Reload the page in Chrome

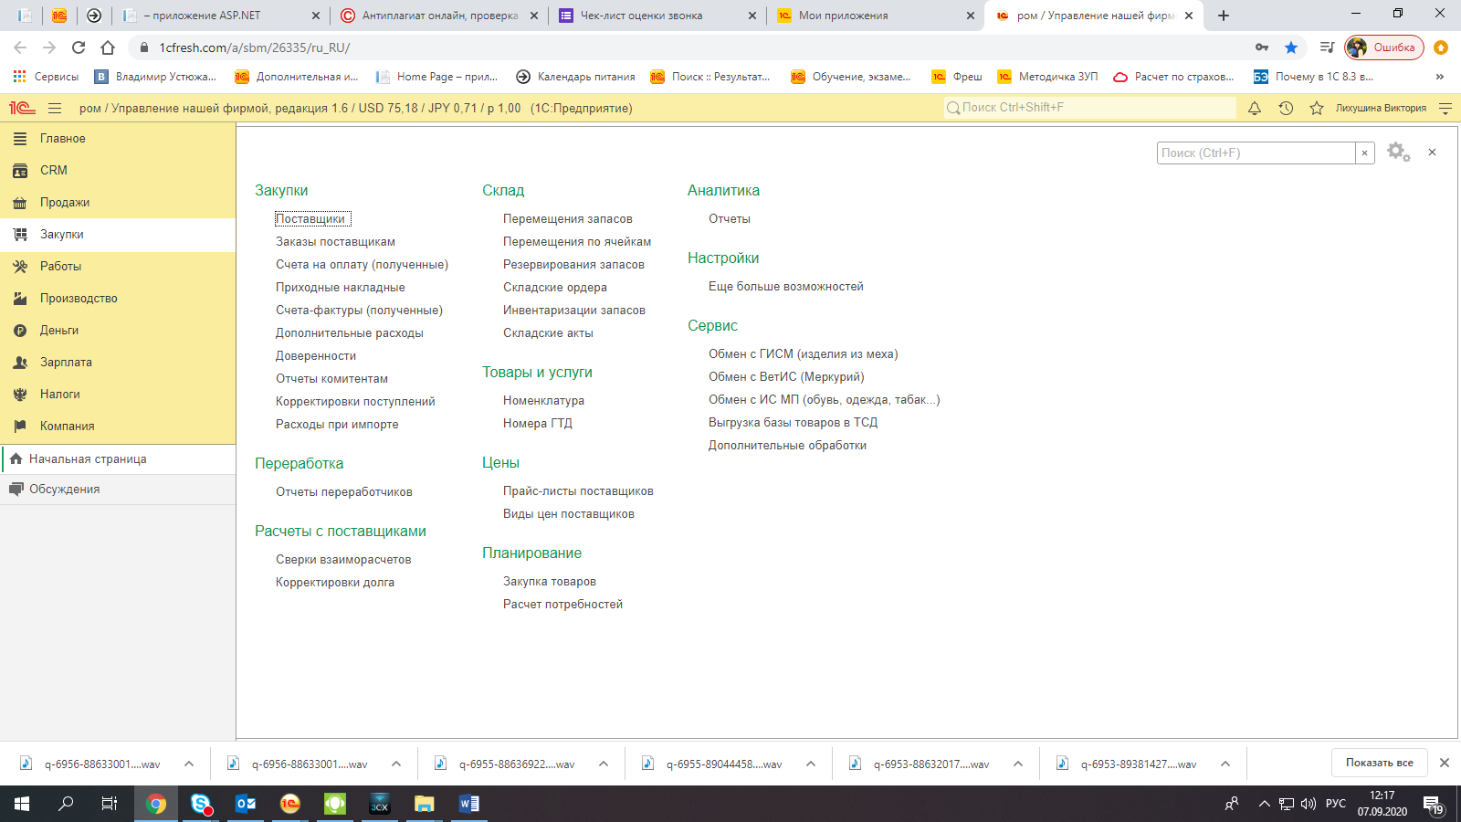(79, 47)
